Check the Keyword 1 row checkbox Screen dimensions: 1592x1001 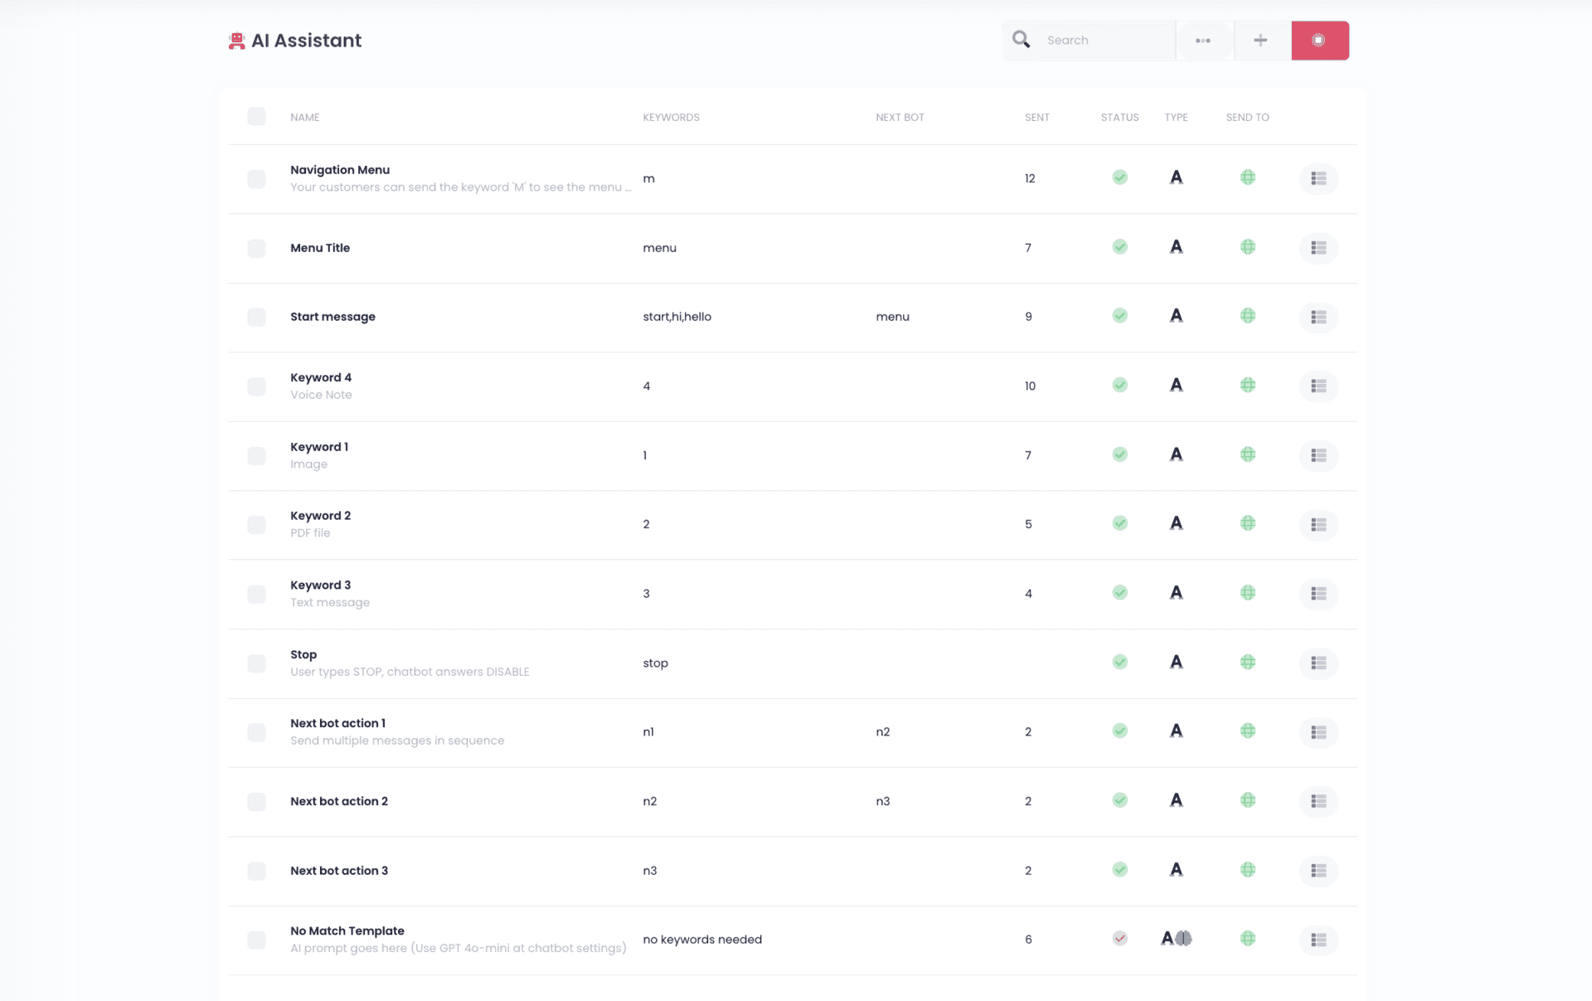tap(256, 455)
